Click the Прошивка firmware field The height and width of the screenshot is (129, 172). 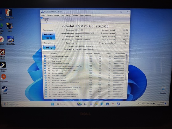click(x=87, y=30)
